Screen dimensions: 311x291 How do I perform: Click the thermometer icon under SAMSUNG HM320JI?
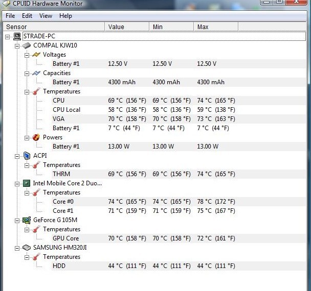click(x=36, y=257)
